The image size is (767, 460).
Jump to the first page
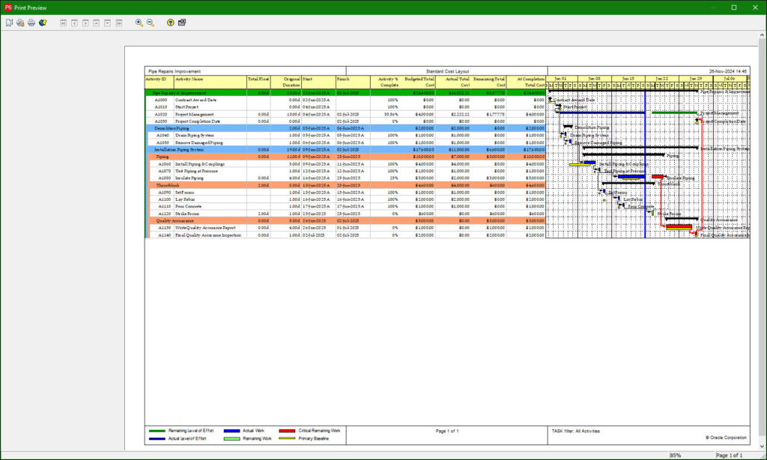pyautogui.click(x=63, y=22)
